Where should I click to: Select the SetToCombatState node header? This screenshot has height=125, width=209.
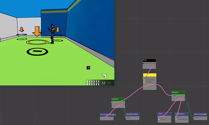click(200, 115)
